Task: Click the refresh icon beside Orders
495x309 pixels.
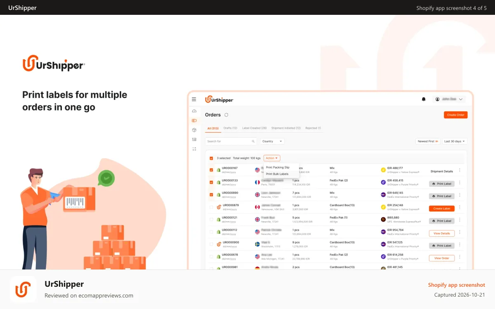Action: click(x=226, y=115)
